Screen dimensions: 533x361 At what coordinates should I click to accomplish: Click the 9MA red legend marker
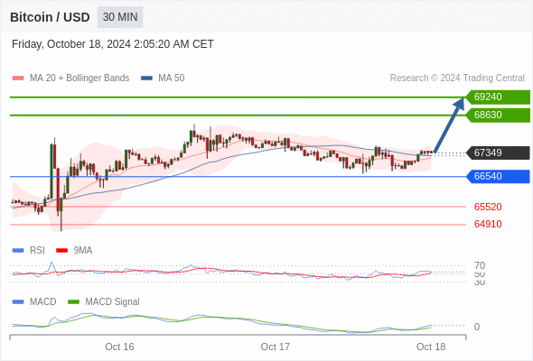point(61,251)
